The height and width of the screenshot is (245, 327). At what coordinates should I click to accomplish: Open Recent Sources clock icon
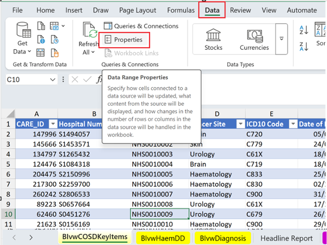coord(54,39)
